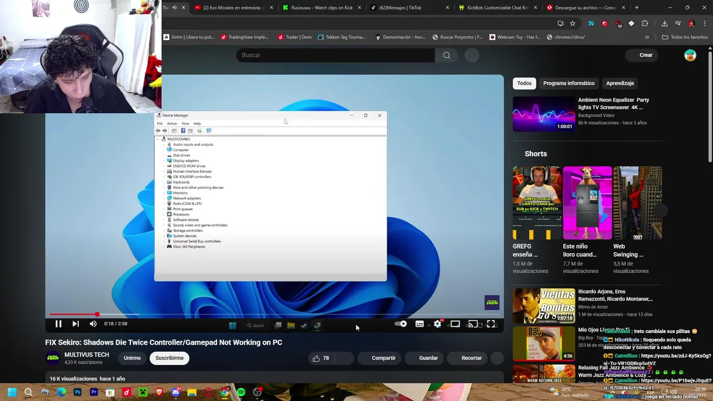Switch to theater mode view
The height and width of the screenshot is (401, 713).
455,324
